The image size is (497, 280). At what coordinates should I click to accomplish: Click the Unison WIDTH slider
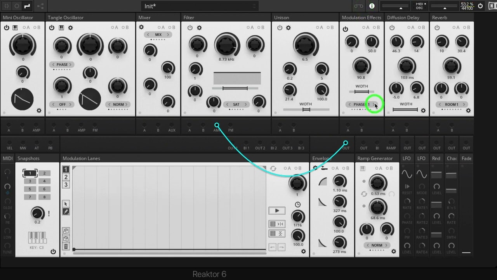click(x=306, y=110)
